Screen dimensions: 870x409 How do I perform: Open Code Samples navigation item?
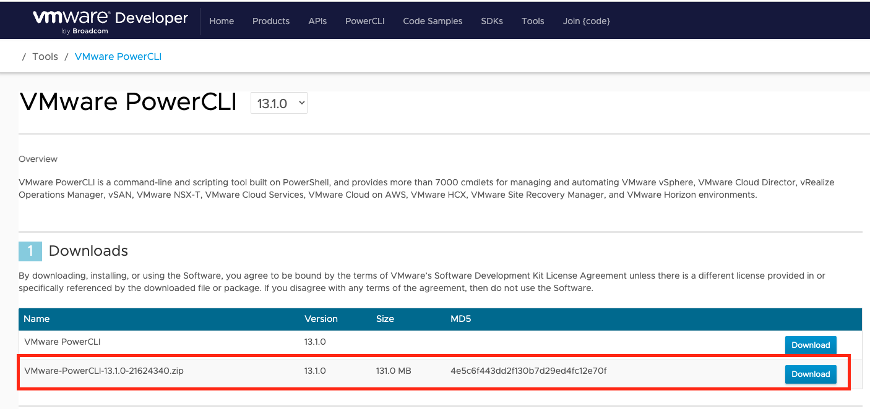click(x=433, y=21)
